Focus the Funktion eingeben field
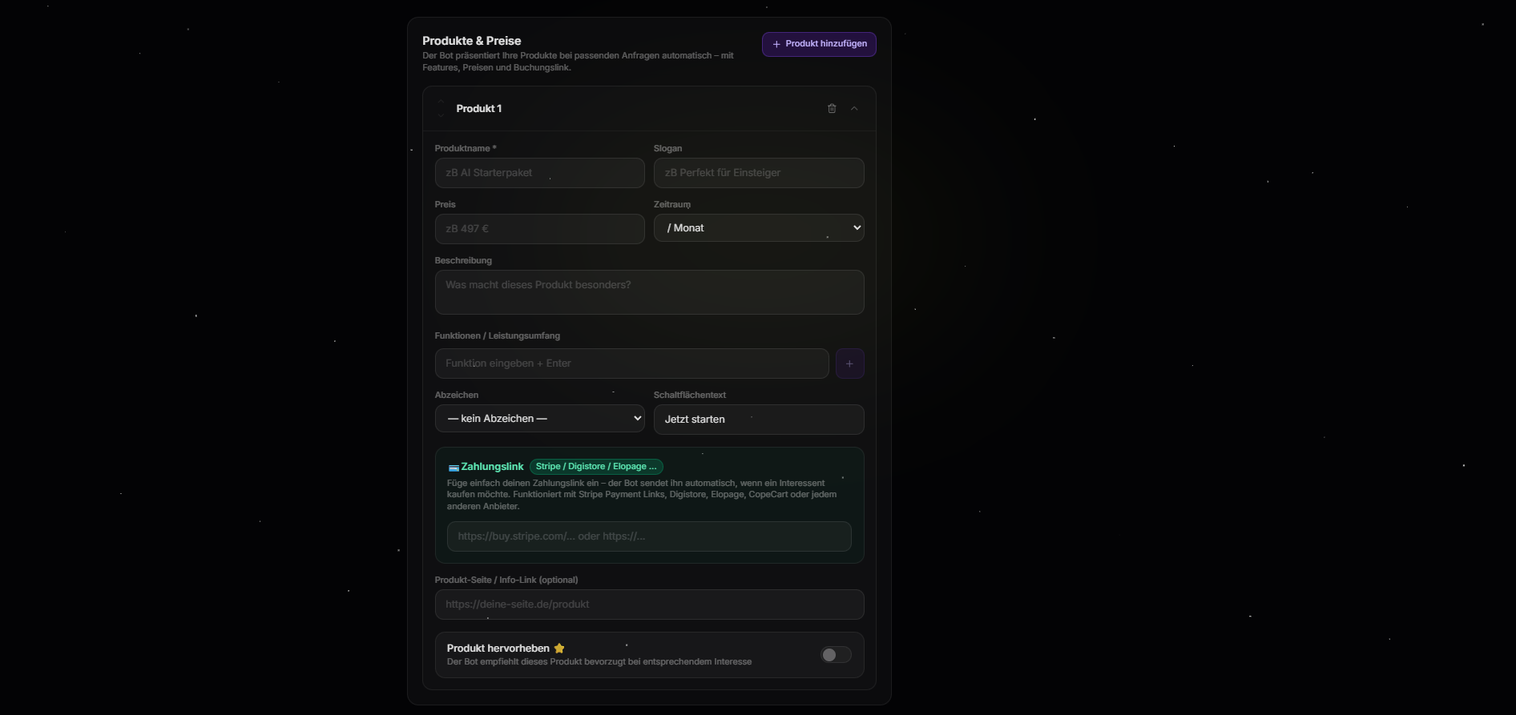The height and width of the screenshot is (715, 1516). (631, 364)
